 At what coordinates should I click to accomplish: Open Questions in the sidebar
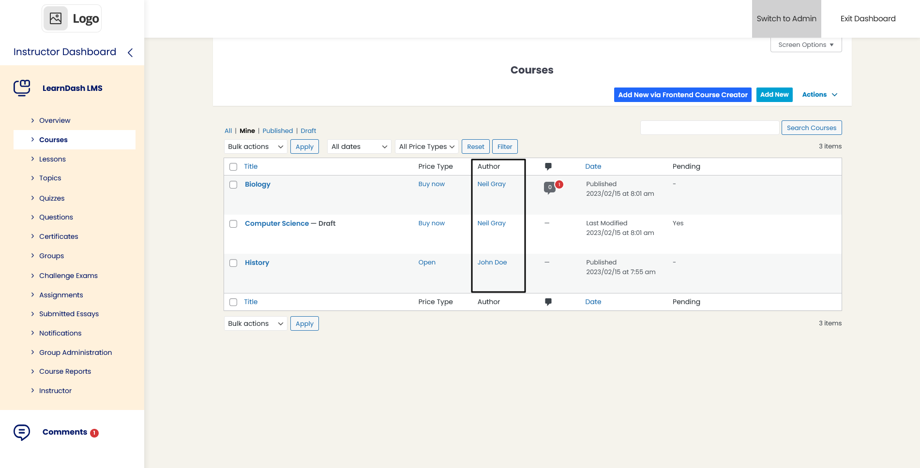click(x=56, y=217)
